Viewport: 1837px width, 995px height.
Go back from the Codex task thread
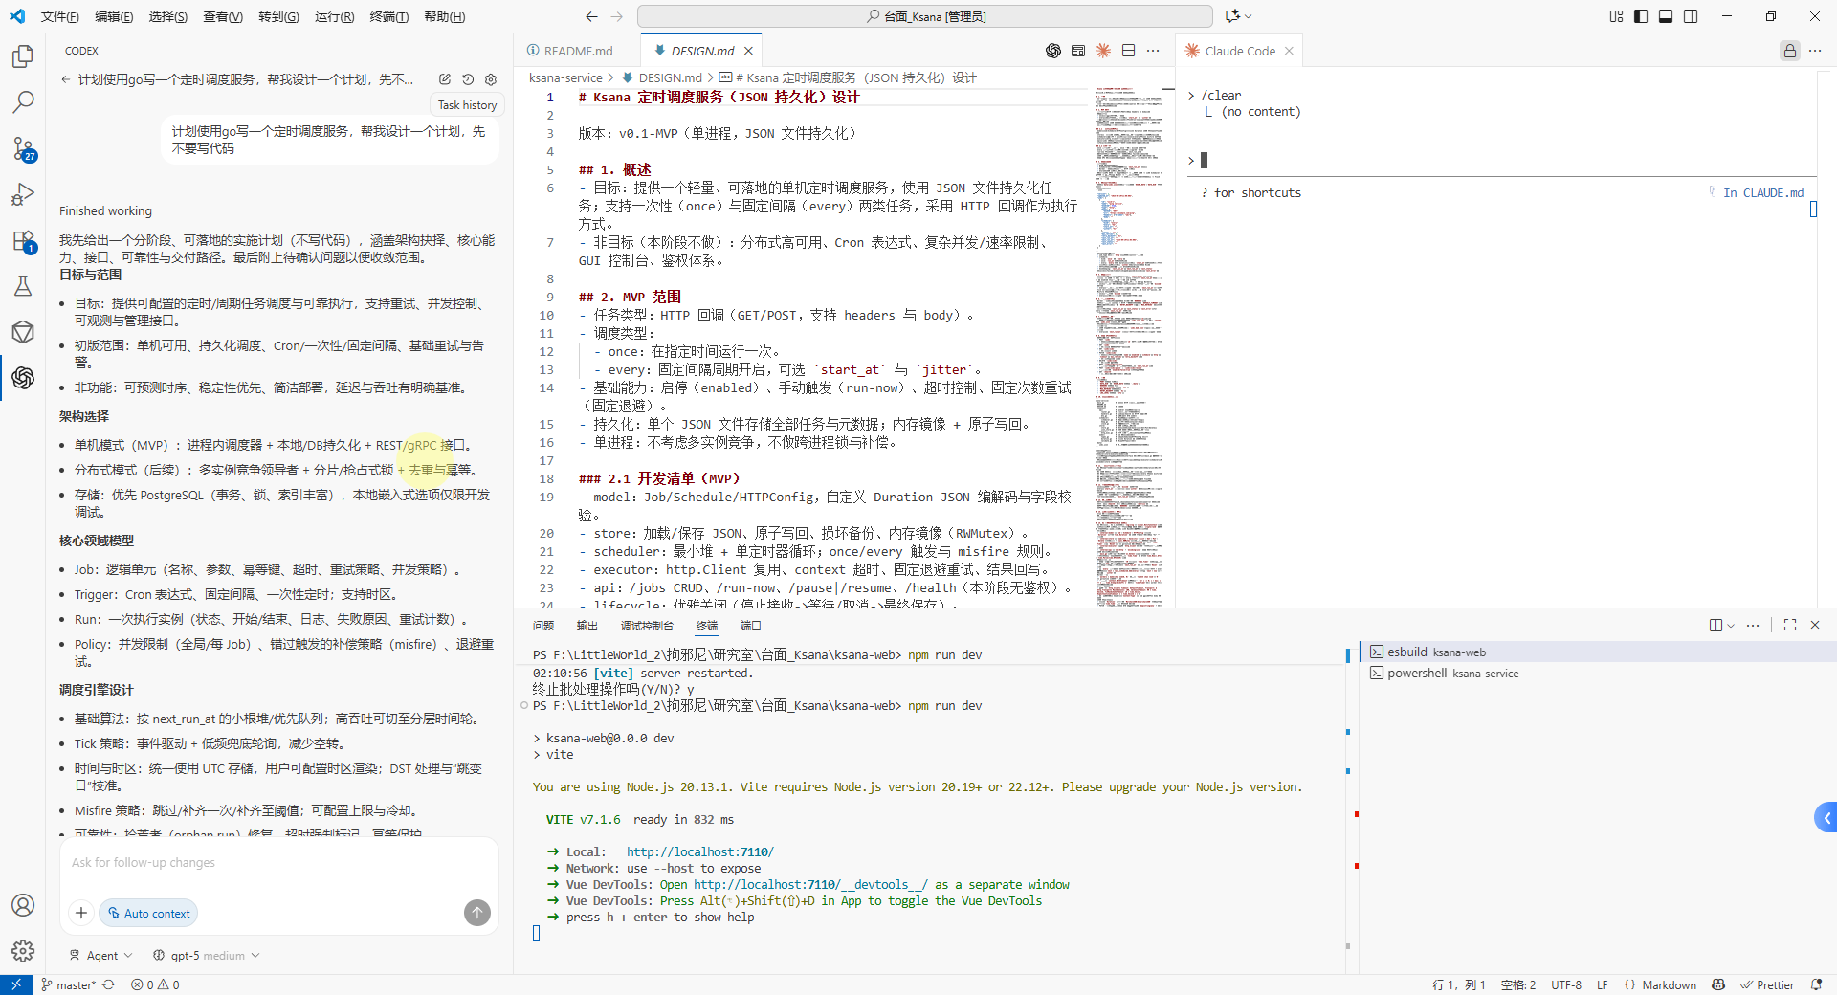pyautogui.click(x=65, y=79)
